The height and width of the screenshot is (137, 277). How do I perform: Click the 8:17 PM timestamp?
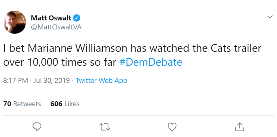[x=15, y=81]
